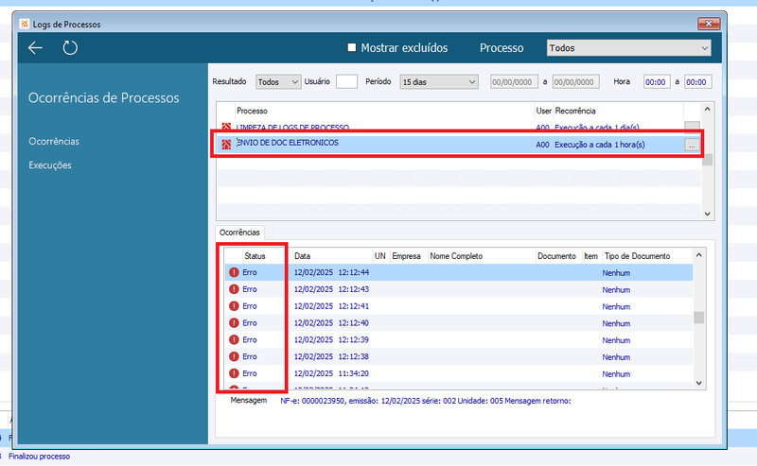Viewport: 757px width, 466px height.
Task: Select the date cell 12/02/2025 12:12:41
Action: coord(332,306)
